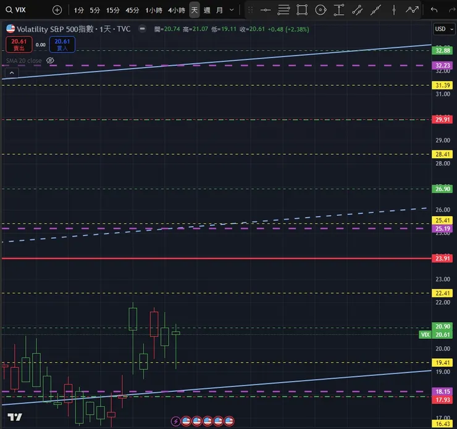The width and height of the screenshot is (457, 429).
Task: Select the polyline path drawing tool
Action: pyautogui.click(x=412, y=10)
